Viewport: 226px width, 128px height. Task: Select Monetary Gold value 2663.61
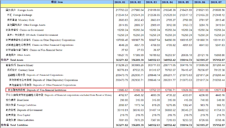pos(155,20)
